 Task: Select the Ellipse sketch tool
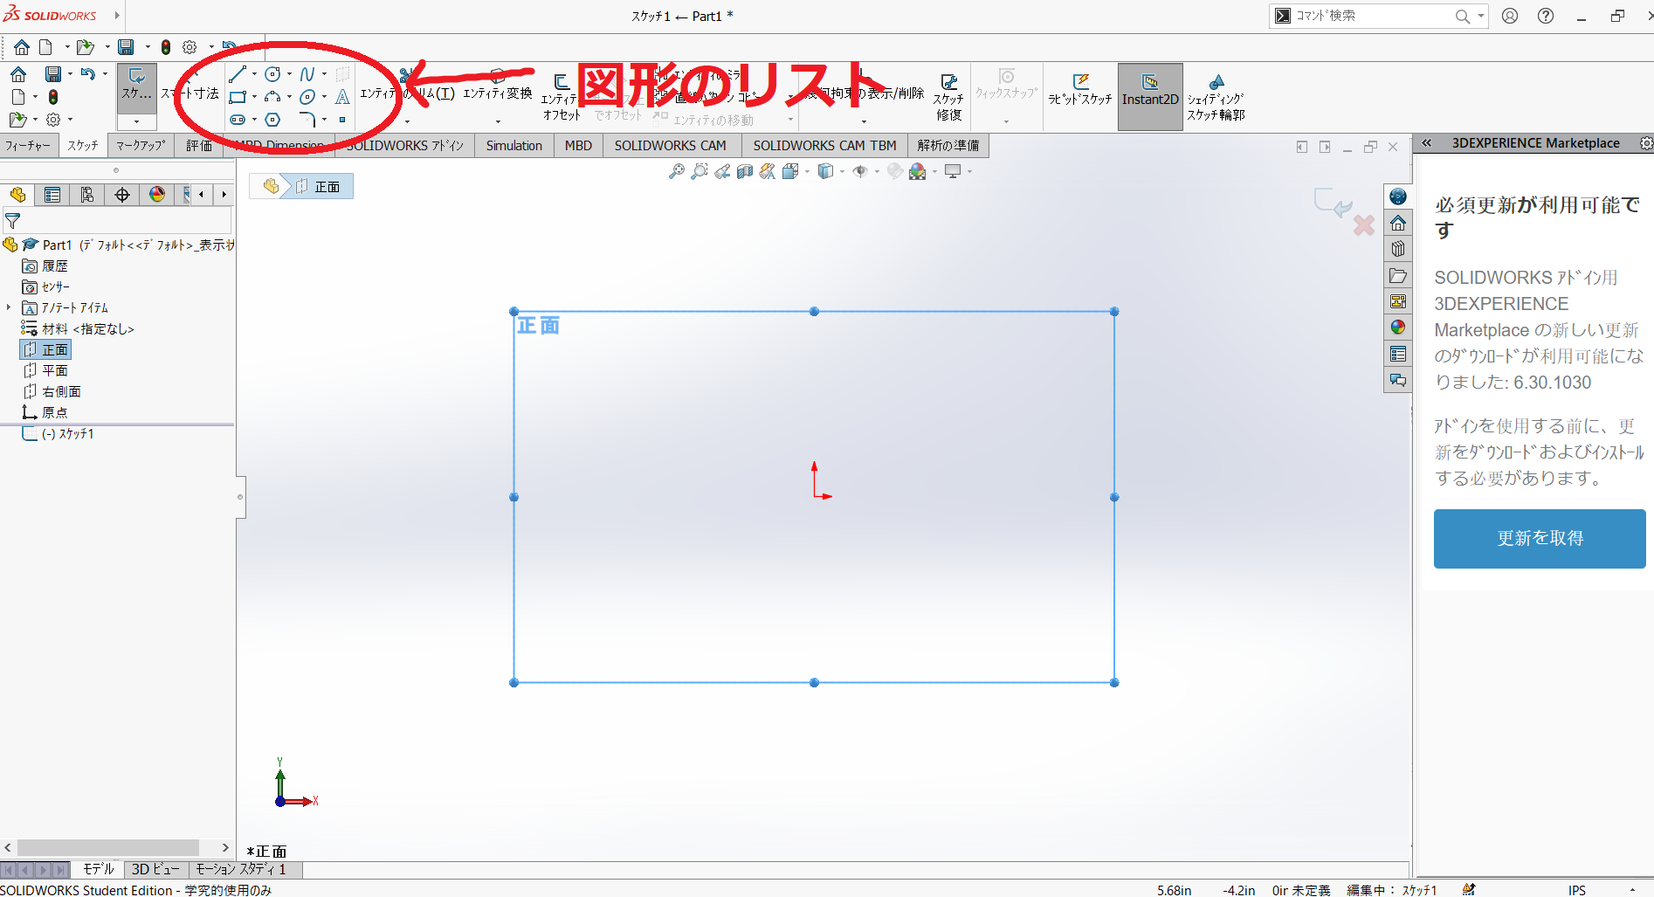[307, 97]
